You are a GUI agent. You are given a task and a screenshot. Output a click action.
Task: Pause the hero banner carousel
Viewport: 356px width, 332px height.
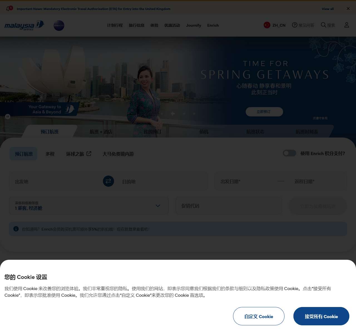8,117
